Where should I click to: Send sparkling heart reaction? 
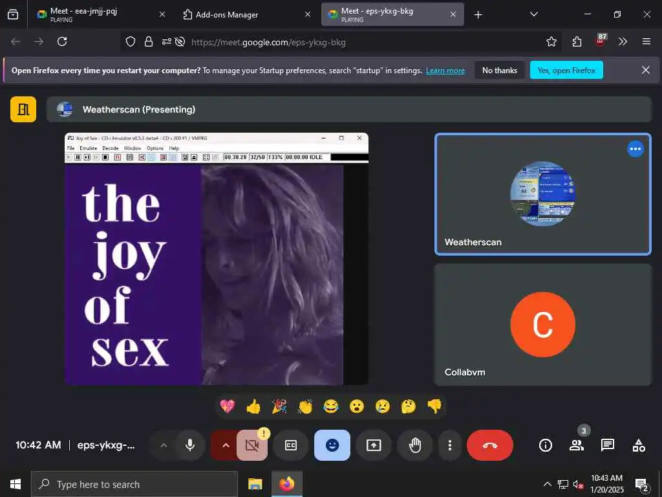[227, 406]
